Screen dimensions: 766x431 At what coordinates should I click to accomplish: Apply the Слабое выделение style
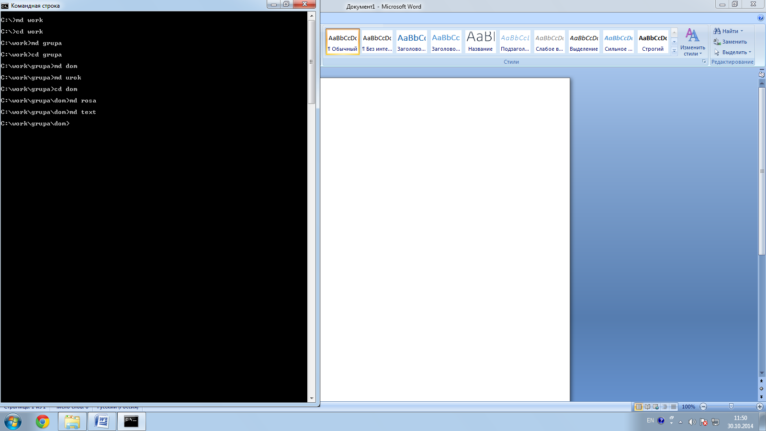[550, 42]
